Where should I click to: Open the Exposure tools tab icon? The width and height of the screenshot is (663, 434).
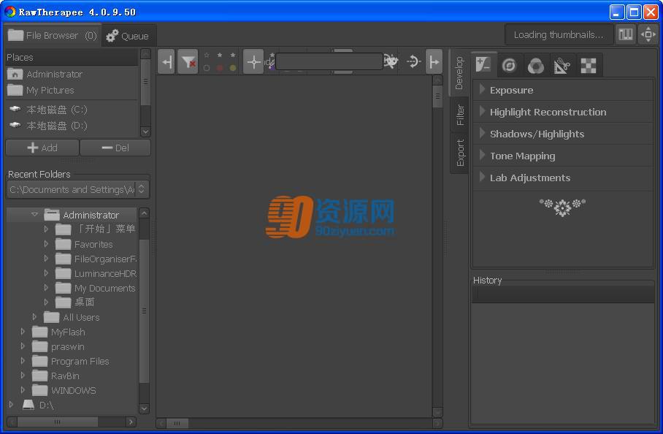[x=483, y=65]
